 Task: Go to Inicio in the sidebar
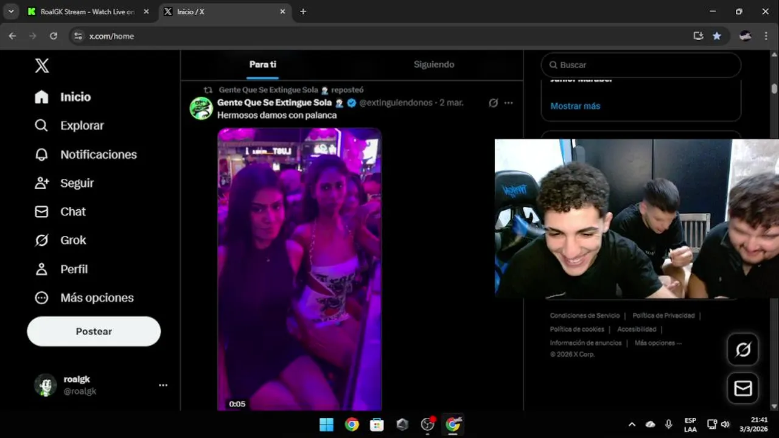(63, 97)
